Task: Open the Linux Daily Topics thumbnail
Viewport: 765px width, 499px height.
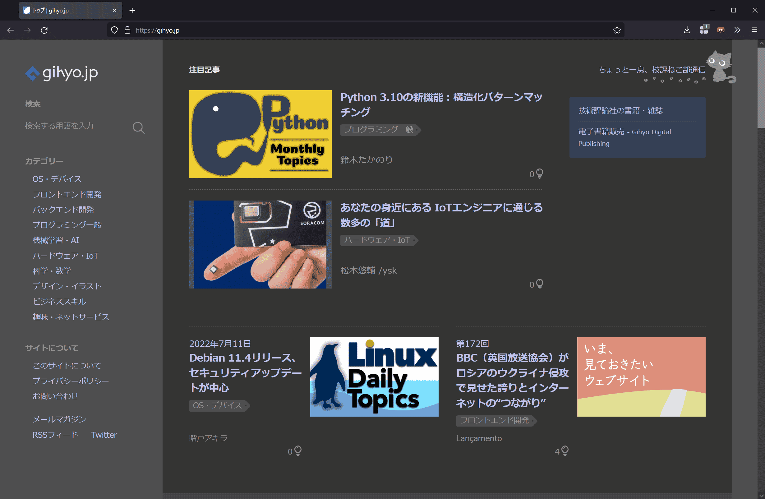Action: (x=374, y=377)
